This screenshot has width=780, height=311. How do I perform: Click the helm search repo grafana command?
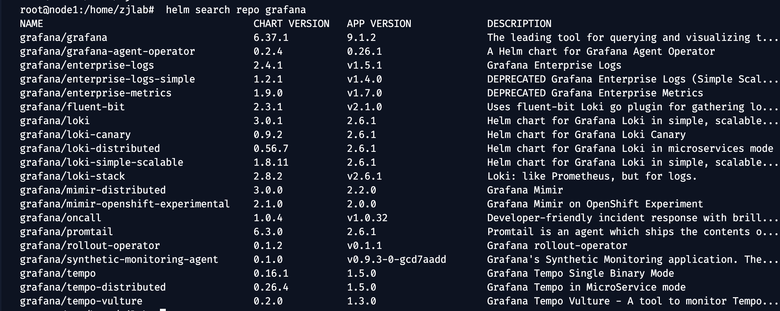[236, 10]
